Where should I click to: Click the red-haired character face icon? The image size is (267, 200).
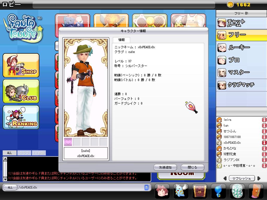tap(162, 191)
